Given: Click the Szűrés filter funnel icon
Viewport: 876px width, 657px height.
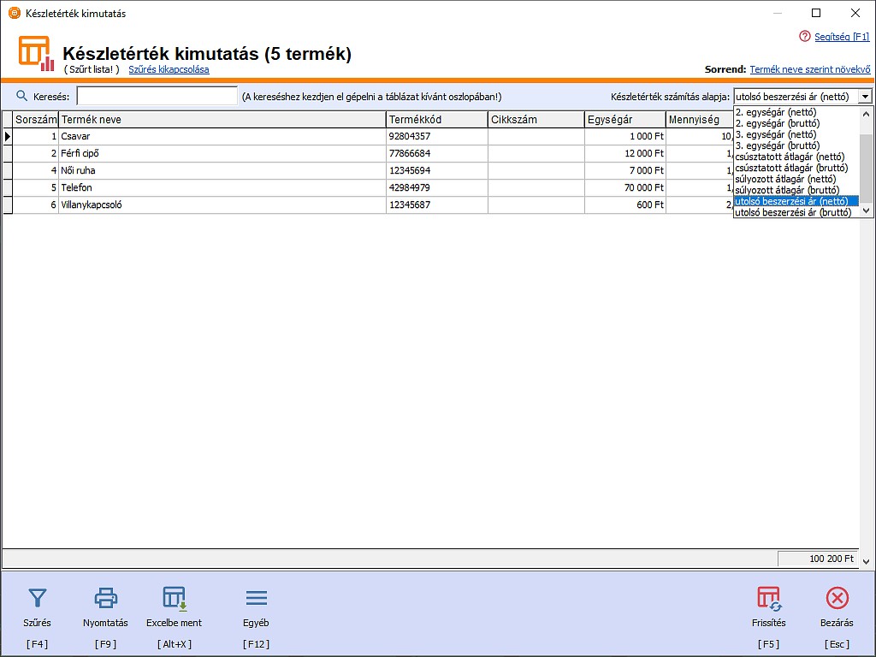Looking at the screenshot, I should (x=37, y=598).
